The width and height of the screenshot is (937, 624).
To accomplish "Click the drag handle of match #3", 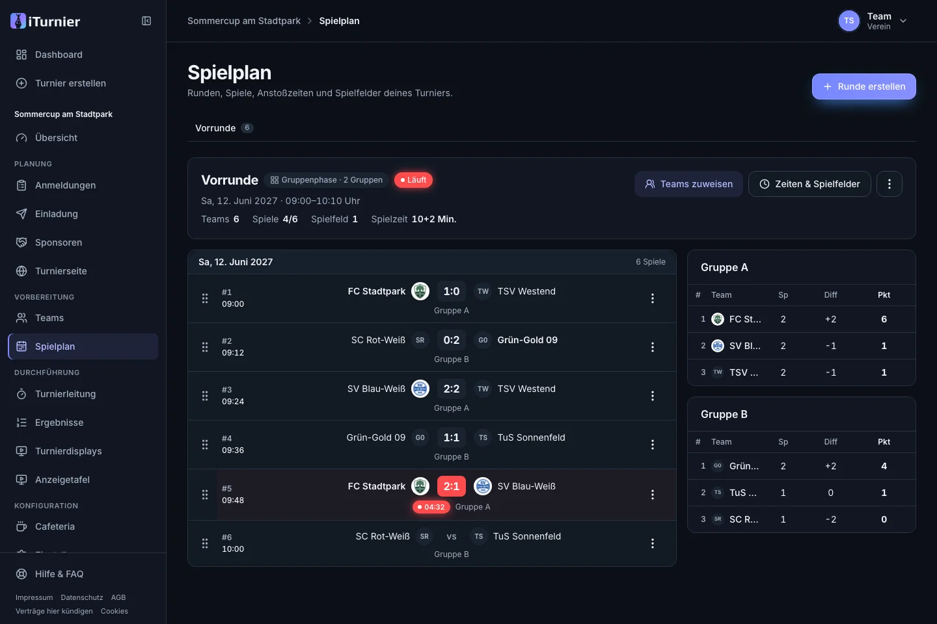I will coord(205,396).
